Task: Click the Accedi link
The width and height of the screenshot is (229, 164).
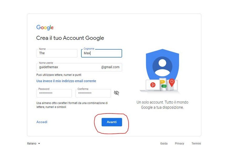Action: (42, 122)
